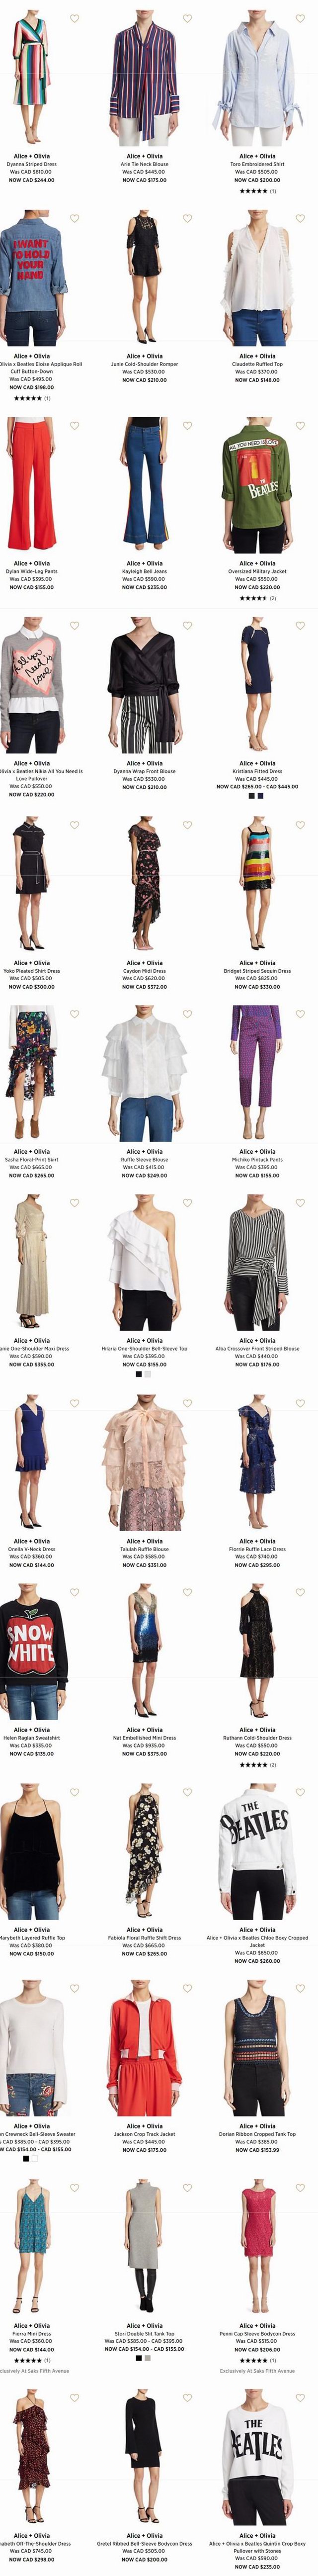
Task: Heart the Beatles Chloe Boxy Cropped Jacket
Action: click(300, 1792)
